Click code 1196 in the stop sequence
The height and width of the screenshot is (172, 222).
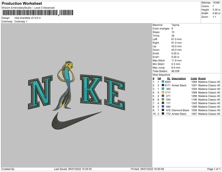(x=194, y=100)
